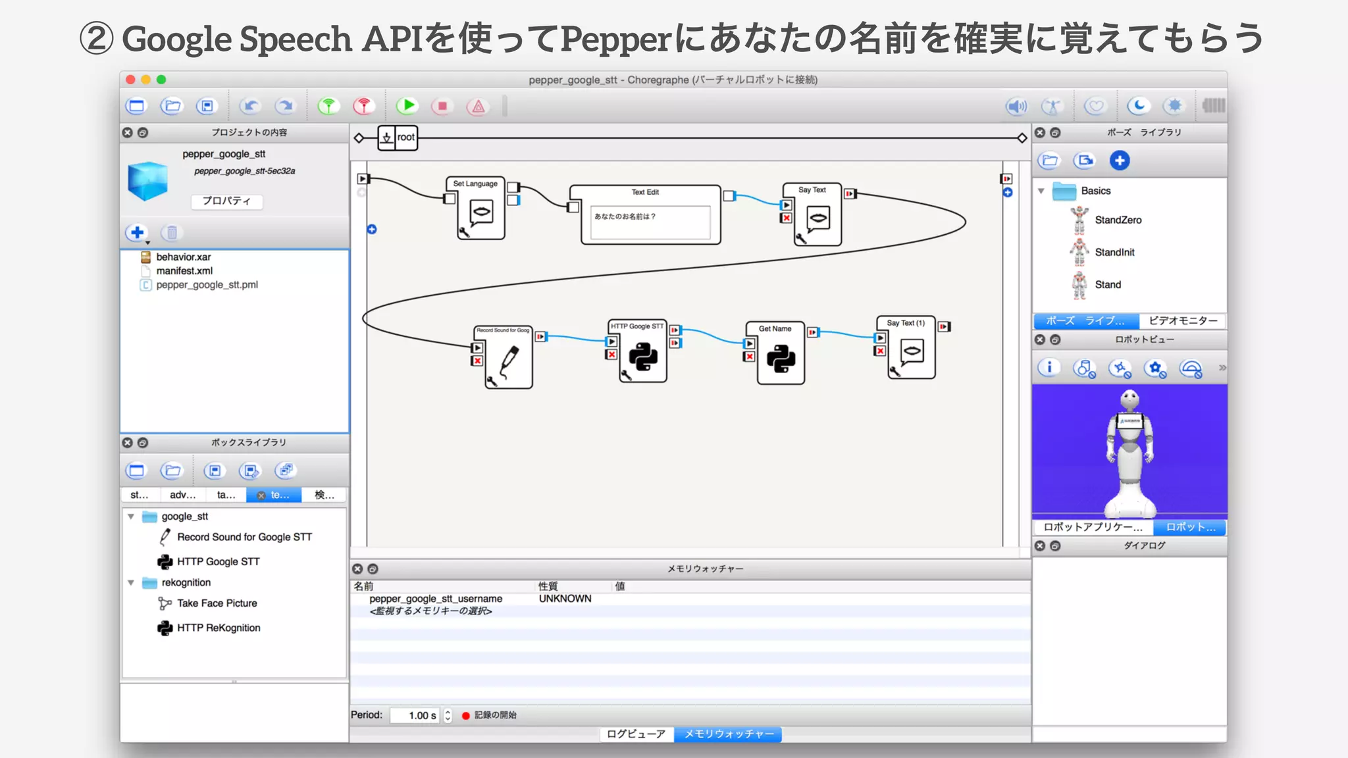Image resolution: width=1348 pixels, height=758 pixels.
Task: Wake up the robot with sun icon
Action: [x=1174, y=106]
